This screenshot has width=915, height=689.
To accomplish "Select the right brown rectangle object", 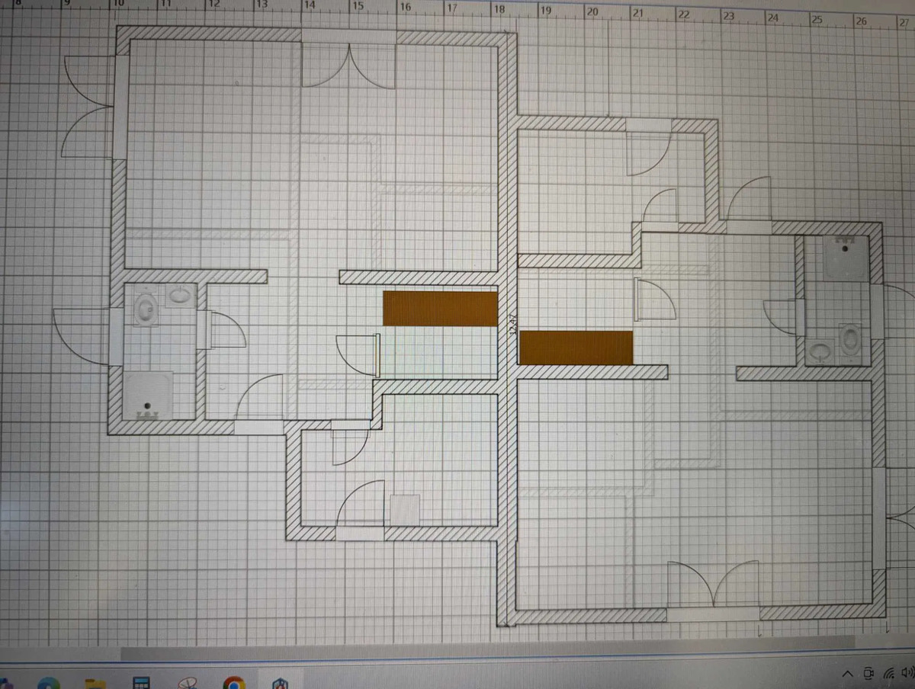I will 576,348.
